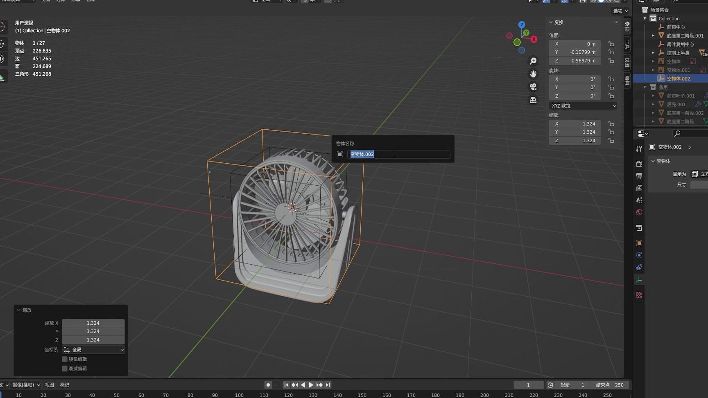The height and width of the screenshot is (398, 708).
Task: Open the Output Properties panel icon
Action: click(639, 176)
